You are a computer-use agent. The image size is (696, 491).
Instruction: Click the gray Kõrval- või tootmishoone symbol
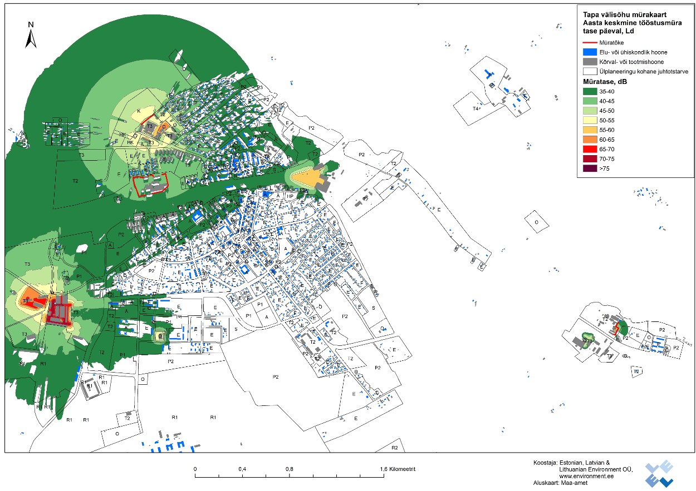pyautogui.click(x=590, y=62)
